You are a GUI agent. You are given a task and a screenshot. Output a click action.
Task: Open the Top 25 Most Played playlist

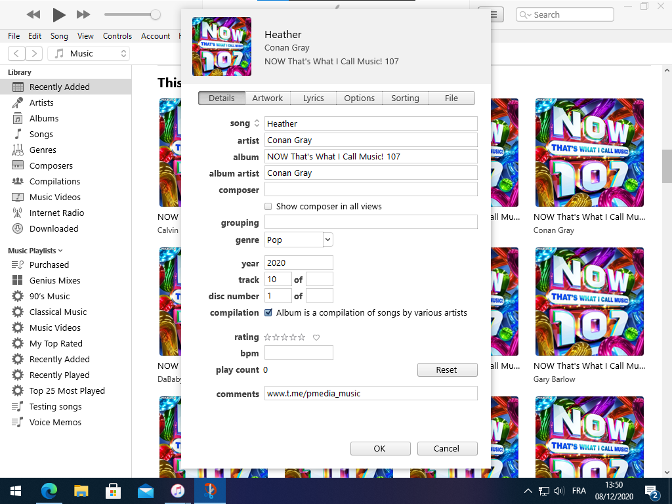66,391
